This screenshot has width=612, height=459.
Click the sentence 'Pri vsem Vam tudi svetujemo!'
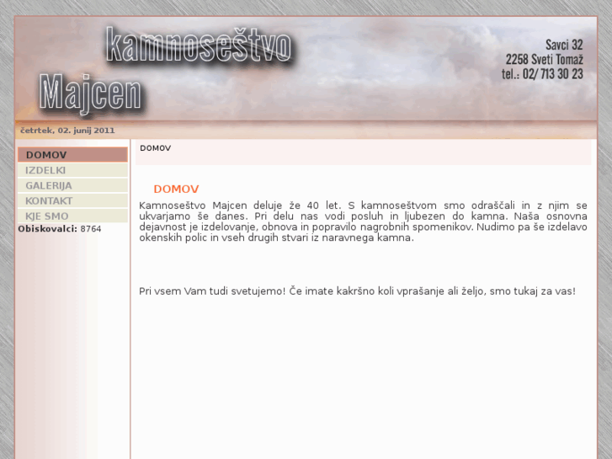[212, 291]
